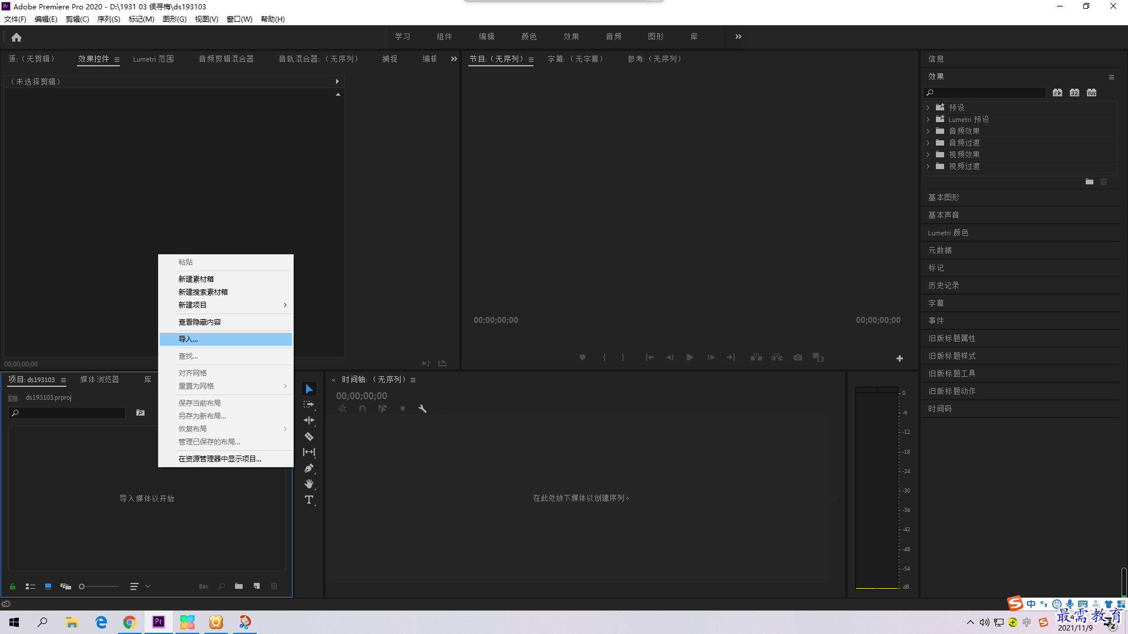1128x634 pixels.
Task: Click taskbar search magnifier
Action: 42,622
